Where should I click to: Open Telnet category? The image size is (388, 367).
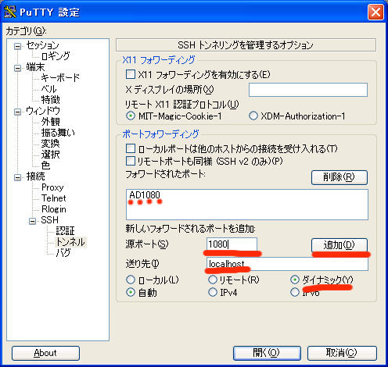click(x=53, y=198)
